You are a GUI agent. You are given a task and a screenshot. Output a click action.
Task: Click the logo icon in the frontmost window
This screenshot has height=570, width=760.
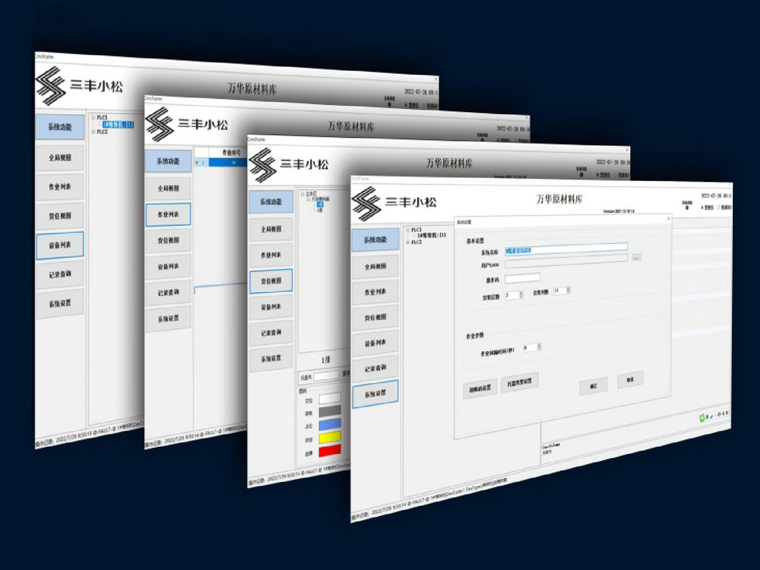[x=366, y=204]
